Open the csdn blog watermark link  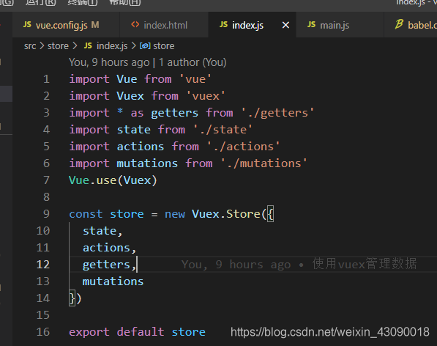click(329, 332)
